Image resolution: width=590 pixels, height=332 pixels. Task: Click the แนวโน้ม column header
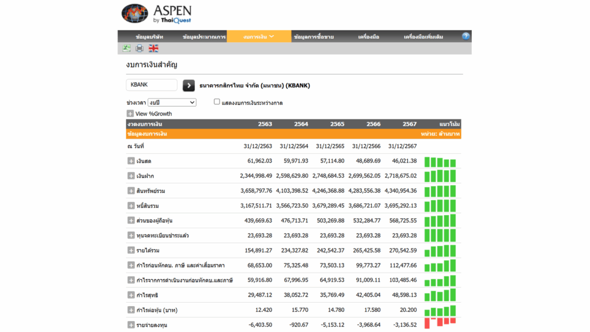tap(449, 124)
